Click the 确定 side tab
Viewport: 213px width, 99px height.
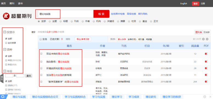[x=2, y=79]
